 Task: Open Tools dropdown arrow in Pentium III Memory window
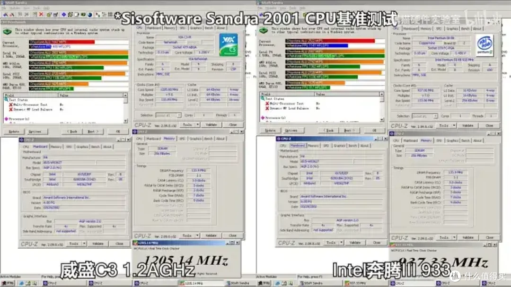(x=454, y=237)
